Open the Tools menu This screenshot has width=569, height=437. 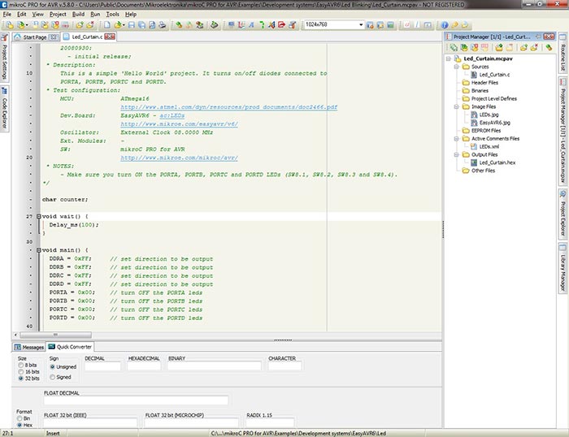coord(112,14)
